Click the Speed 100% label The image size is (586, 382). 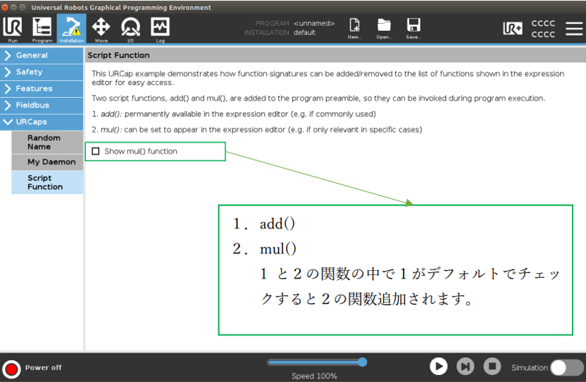314,376
